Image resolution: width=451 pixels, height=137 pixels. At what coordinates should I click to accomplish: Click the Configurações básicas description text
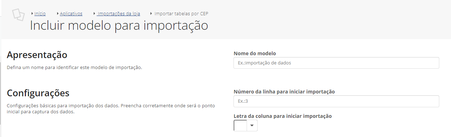coord(111,109)
